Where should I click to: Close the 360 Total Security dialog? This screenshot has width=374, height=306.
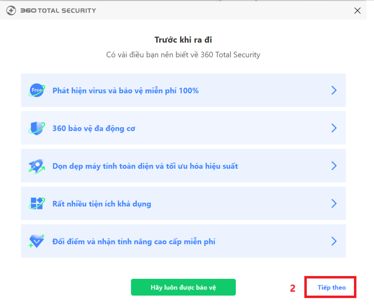(357, 11)
